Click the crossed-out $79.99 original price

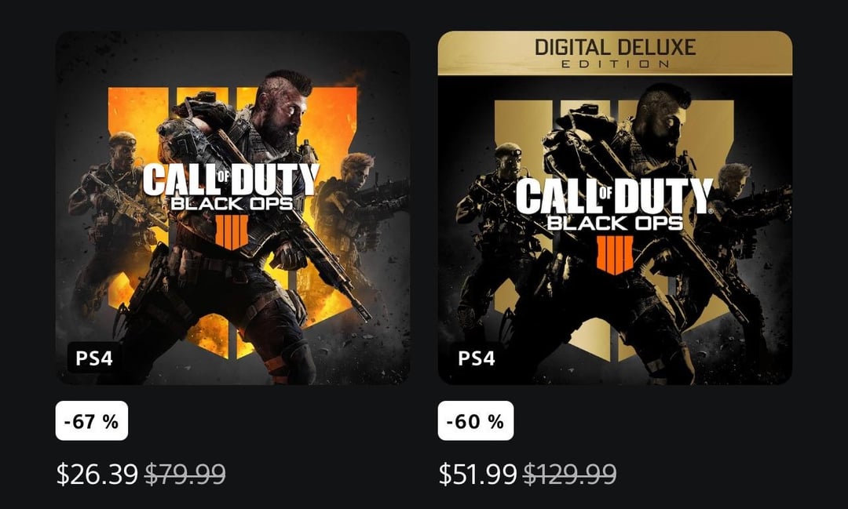tap(185, 474)
